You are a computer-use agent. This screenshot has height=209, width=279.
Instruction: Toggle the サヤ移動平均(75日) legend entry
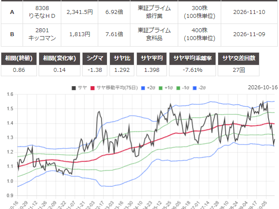click(x=114, y=88)
